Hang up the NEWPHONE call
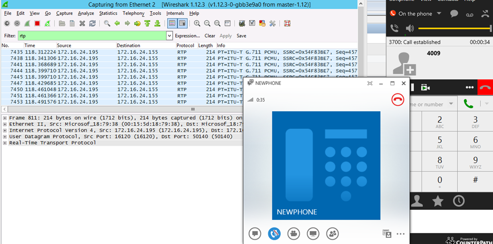This screenshot has height=244, width=493. pos(398,100)
